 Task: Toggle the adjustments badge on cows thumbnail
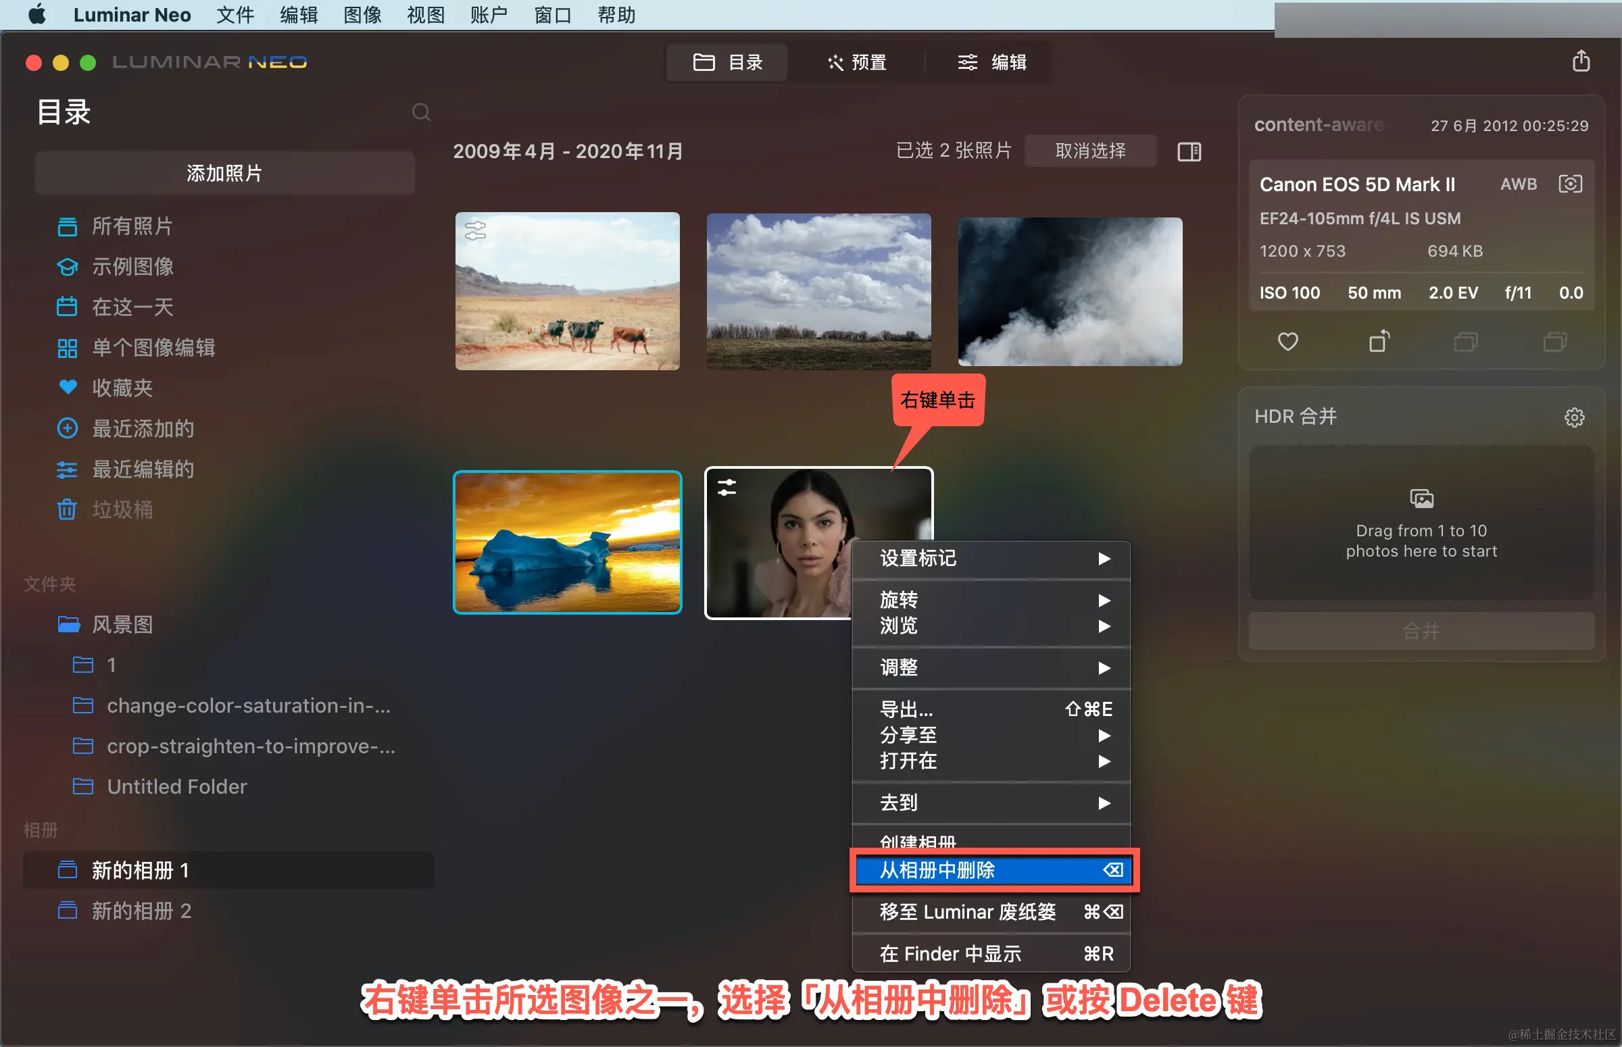point(475,231)
